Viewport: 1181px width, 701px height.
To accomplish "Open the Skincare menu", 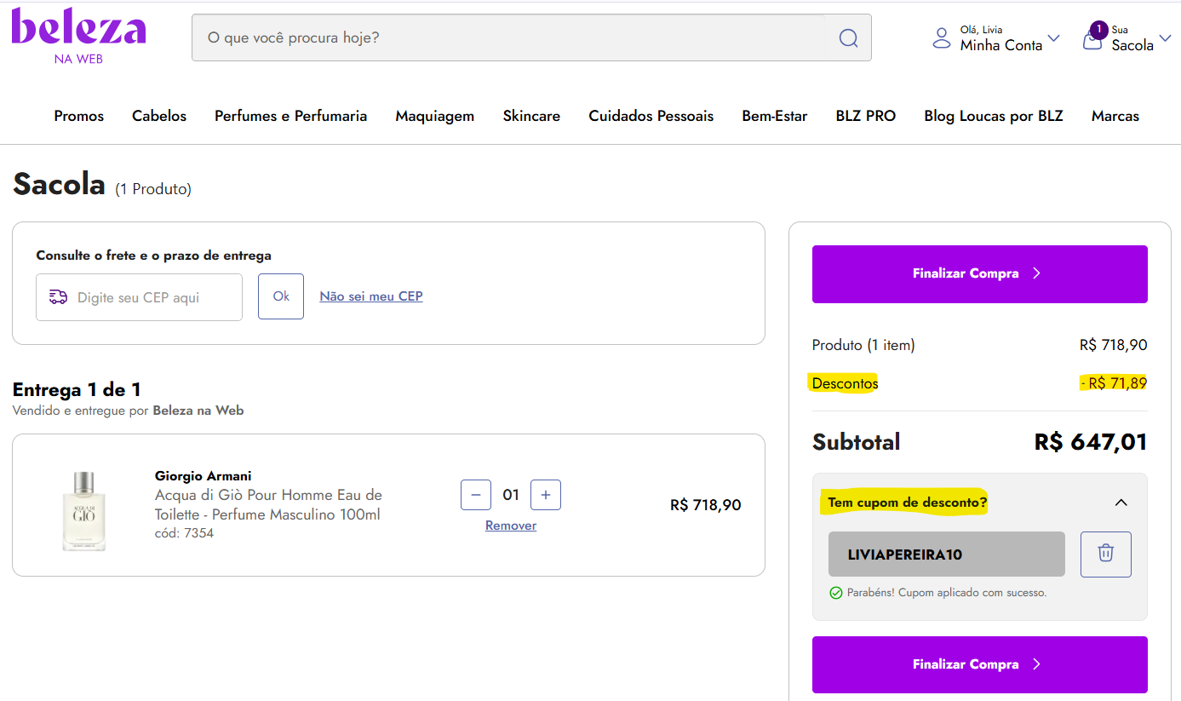I will [x=531, y=116].
